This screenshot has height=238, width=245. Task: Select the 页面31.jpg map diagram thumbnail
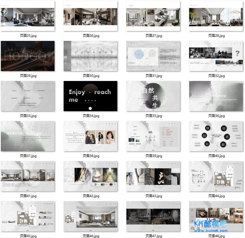153,56
